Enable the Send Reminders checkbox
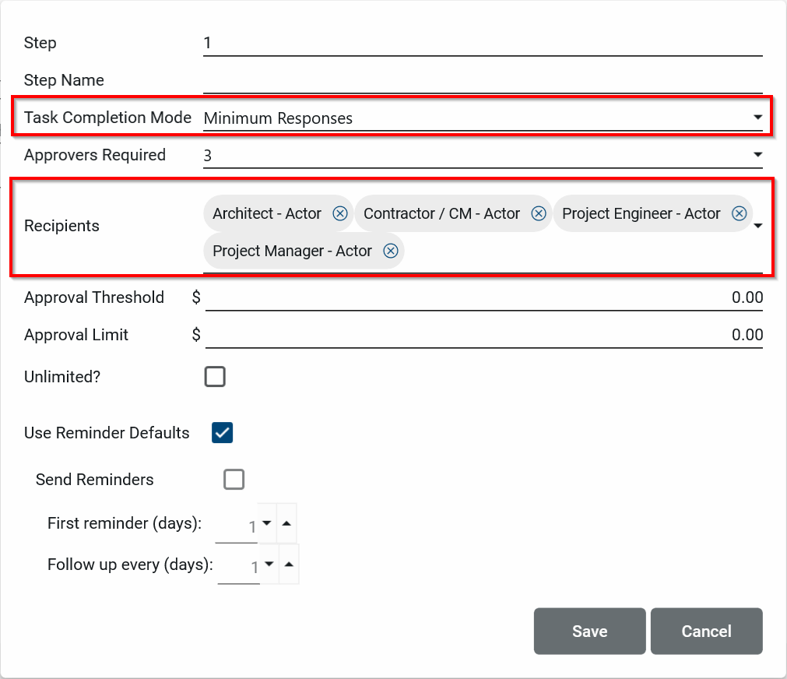This screenshot has width=787, height=679. pyautogui.click(x=234, y=480)
